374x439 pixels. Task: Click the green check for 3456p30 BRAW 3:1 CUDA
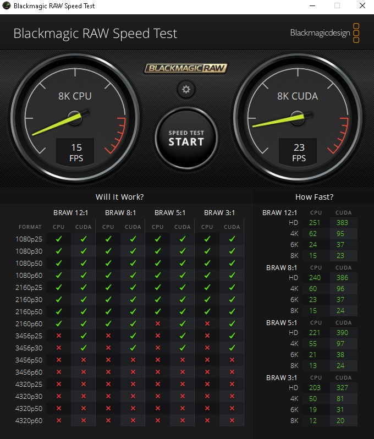(232, 348)
